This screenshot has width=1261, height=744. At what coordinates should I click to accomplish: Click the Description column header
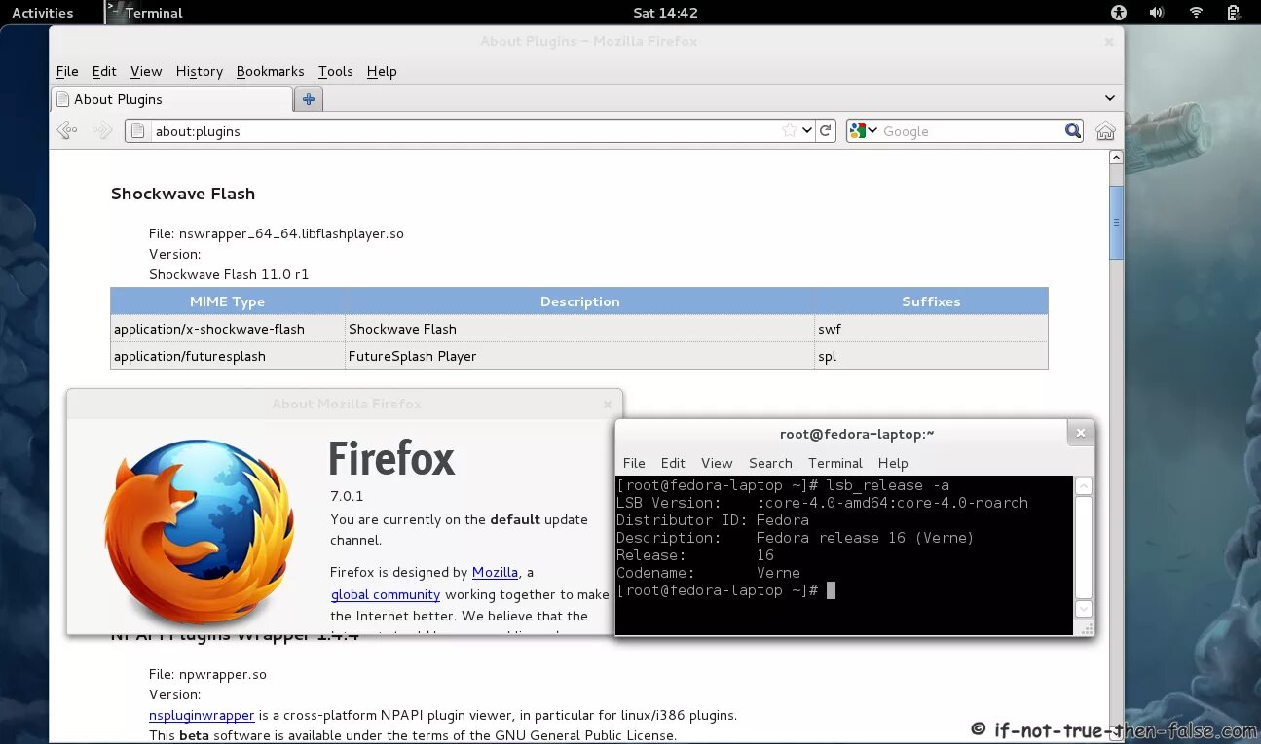point(579,301)
